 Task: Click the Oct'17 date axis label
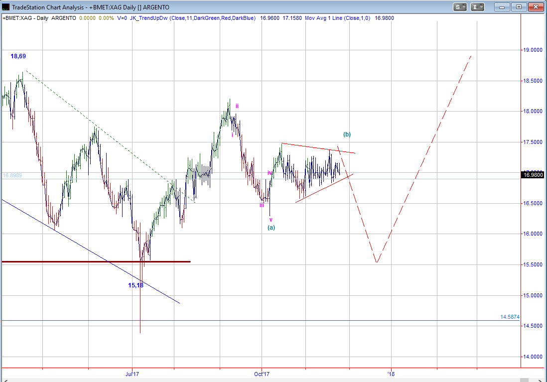tap(262, 374)
